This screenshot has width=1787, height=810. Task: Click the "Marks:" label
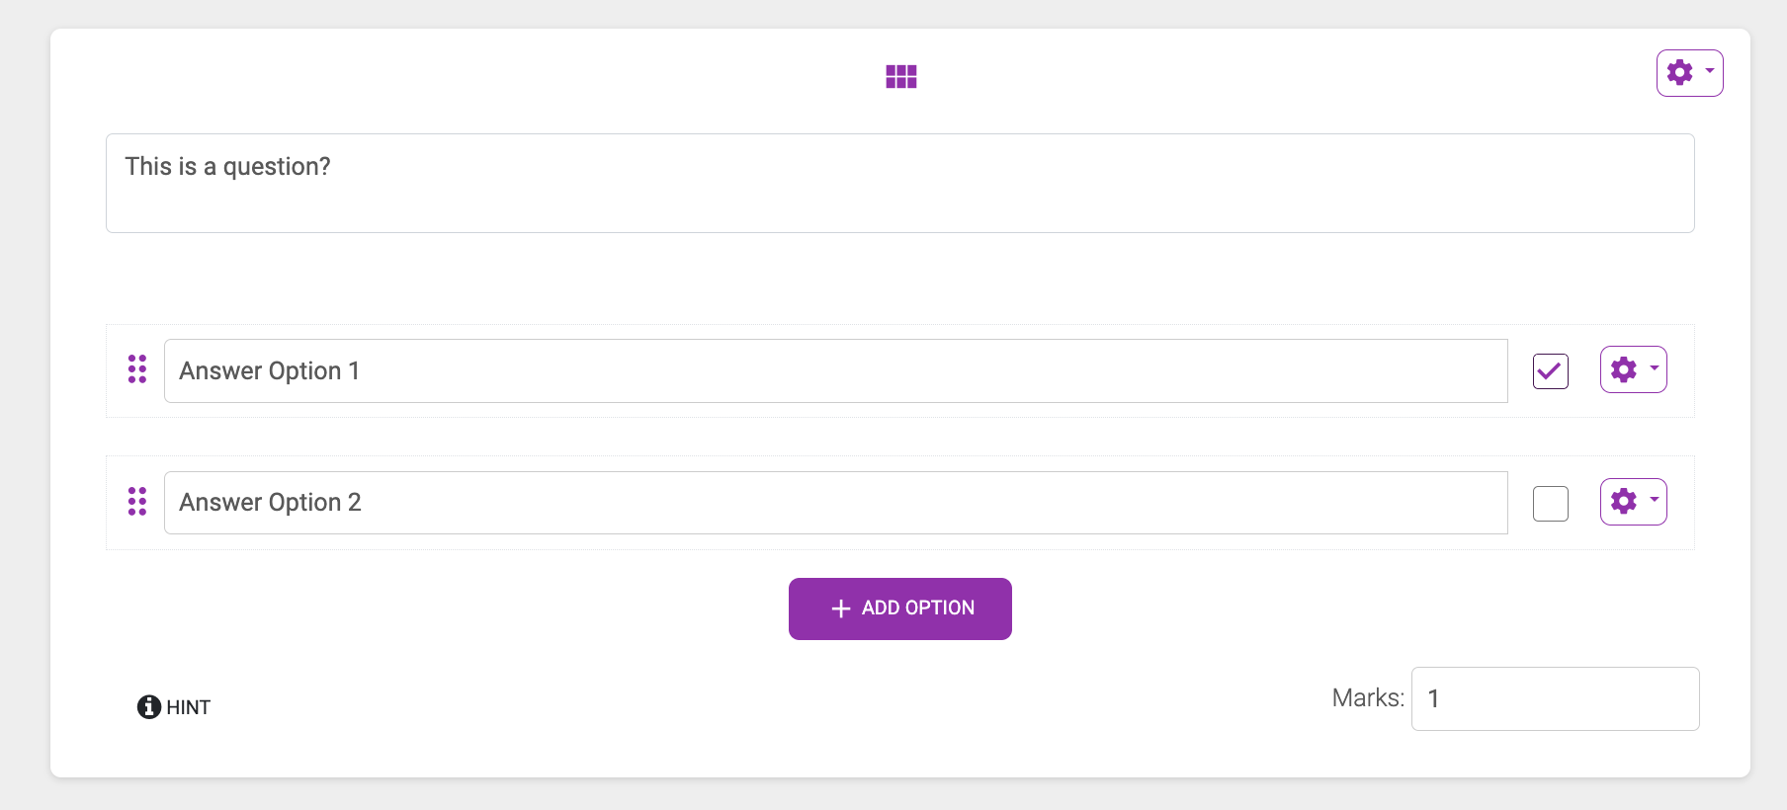(x=1367, y=698)
